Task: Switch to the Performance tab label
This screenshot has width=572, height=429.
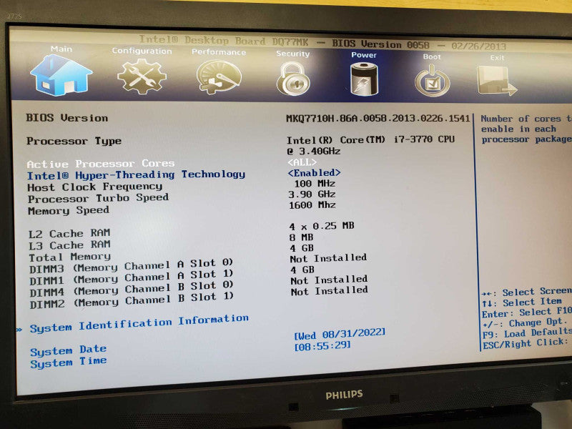Action: tap(219, 52)
